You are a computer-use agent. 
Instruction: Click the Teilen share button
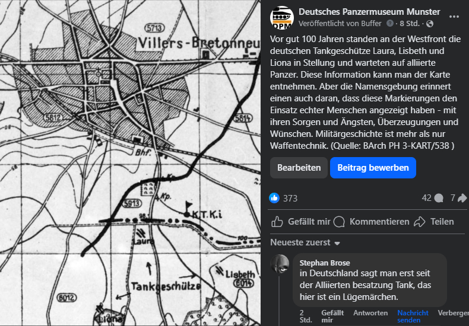[434, 222]
